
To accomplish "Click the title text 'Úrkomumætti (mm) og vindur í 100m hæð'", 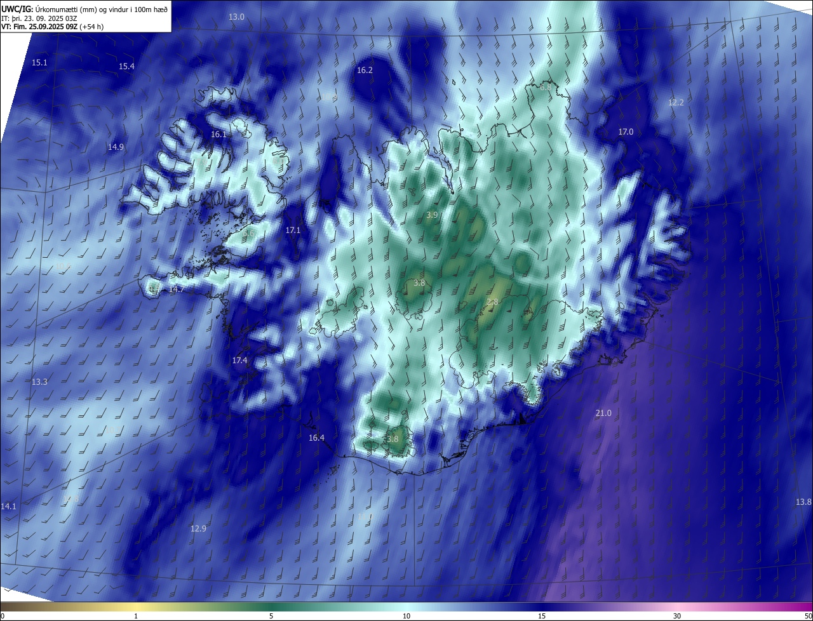I will [x=102, y=8].
